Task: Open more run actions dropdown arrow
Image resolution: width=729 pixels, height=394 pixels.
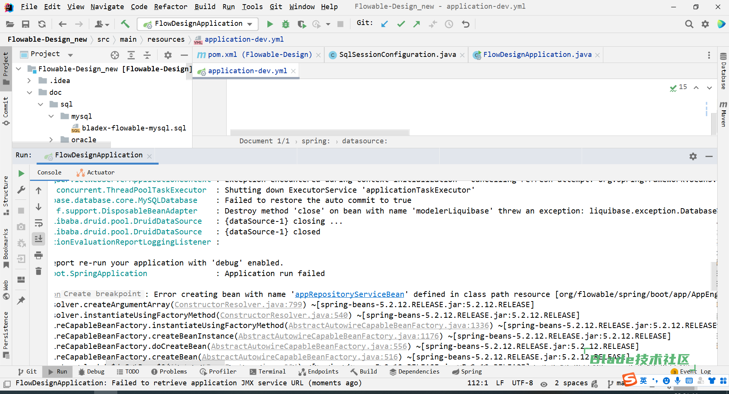Action: click(328, 24)
